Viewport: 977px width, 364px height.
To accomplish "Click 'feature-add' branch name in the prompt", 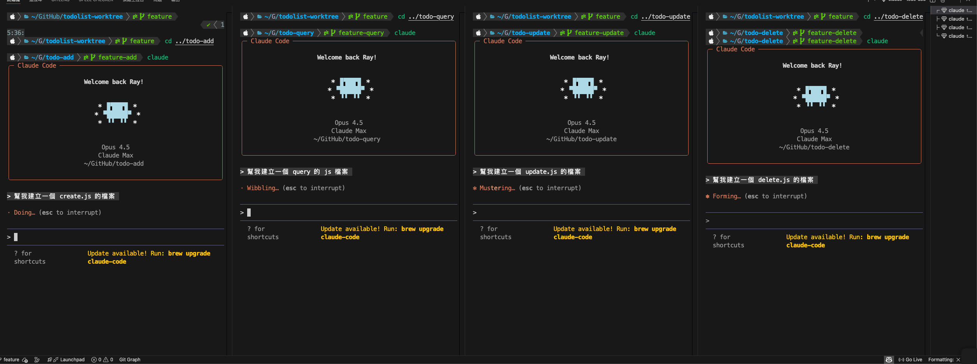I will [x=118, y=58].
